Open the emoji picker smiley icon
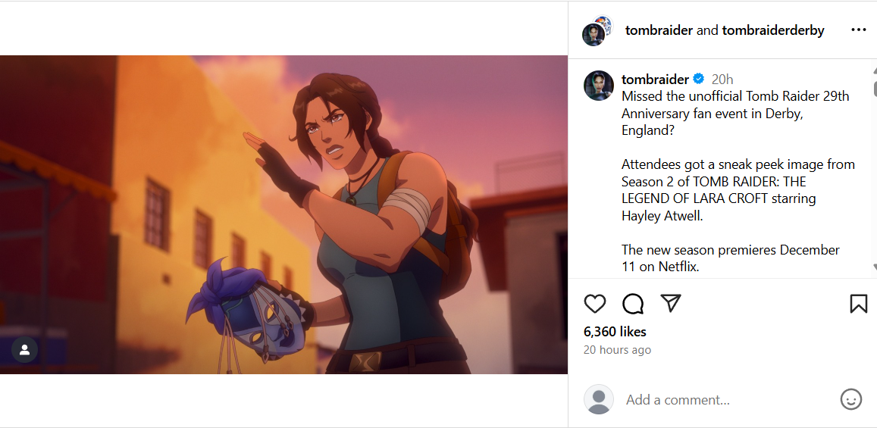The image size is (877, 428). (x=851, y=399)
